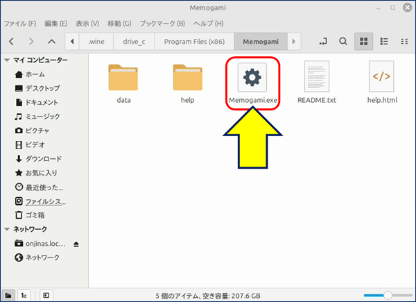Go up to the parent folder
The height and width of the screenshot is (302, 416).
coord(51,42)
